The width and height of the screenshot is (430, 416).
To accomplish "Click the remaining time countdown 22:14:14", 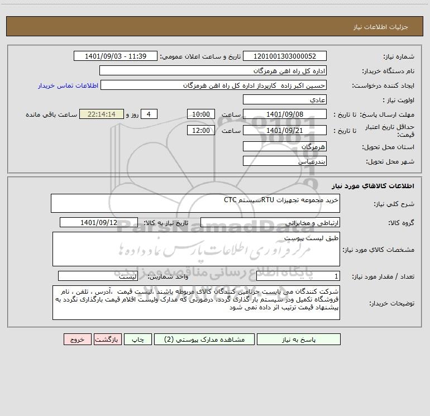I will 102,114.
